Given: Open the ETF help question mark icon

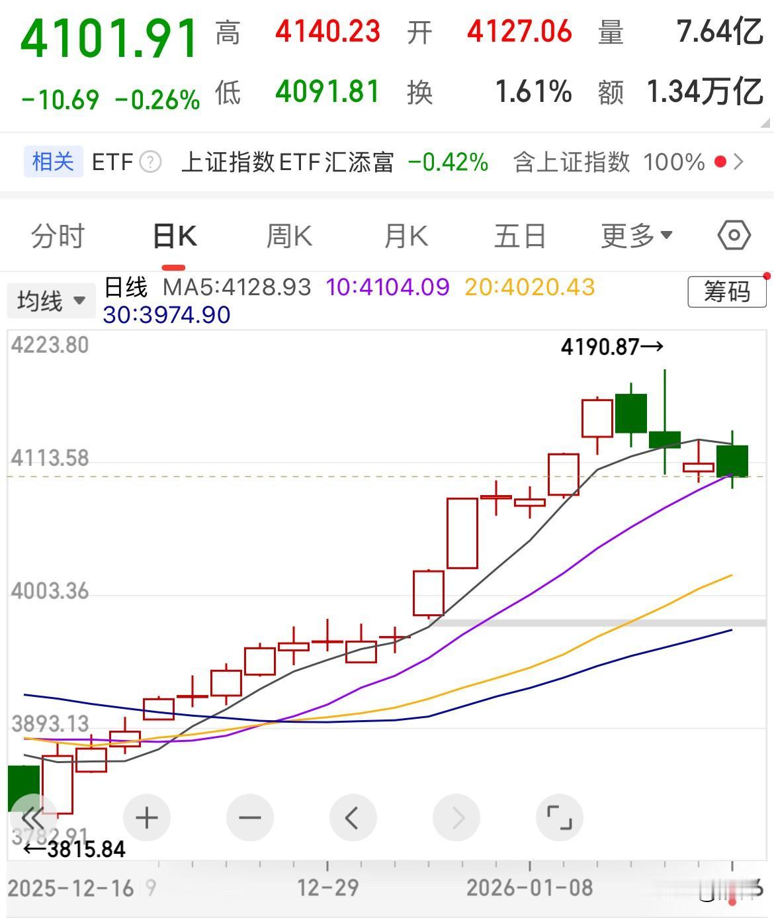Looking at the screenshot, I should (x=151, y=163).
